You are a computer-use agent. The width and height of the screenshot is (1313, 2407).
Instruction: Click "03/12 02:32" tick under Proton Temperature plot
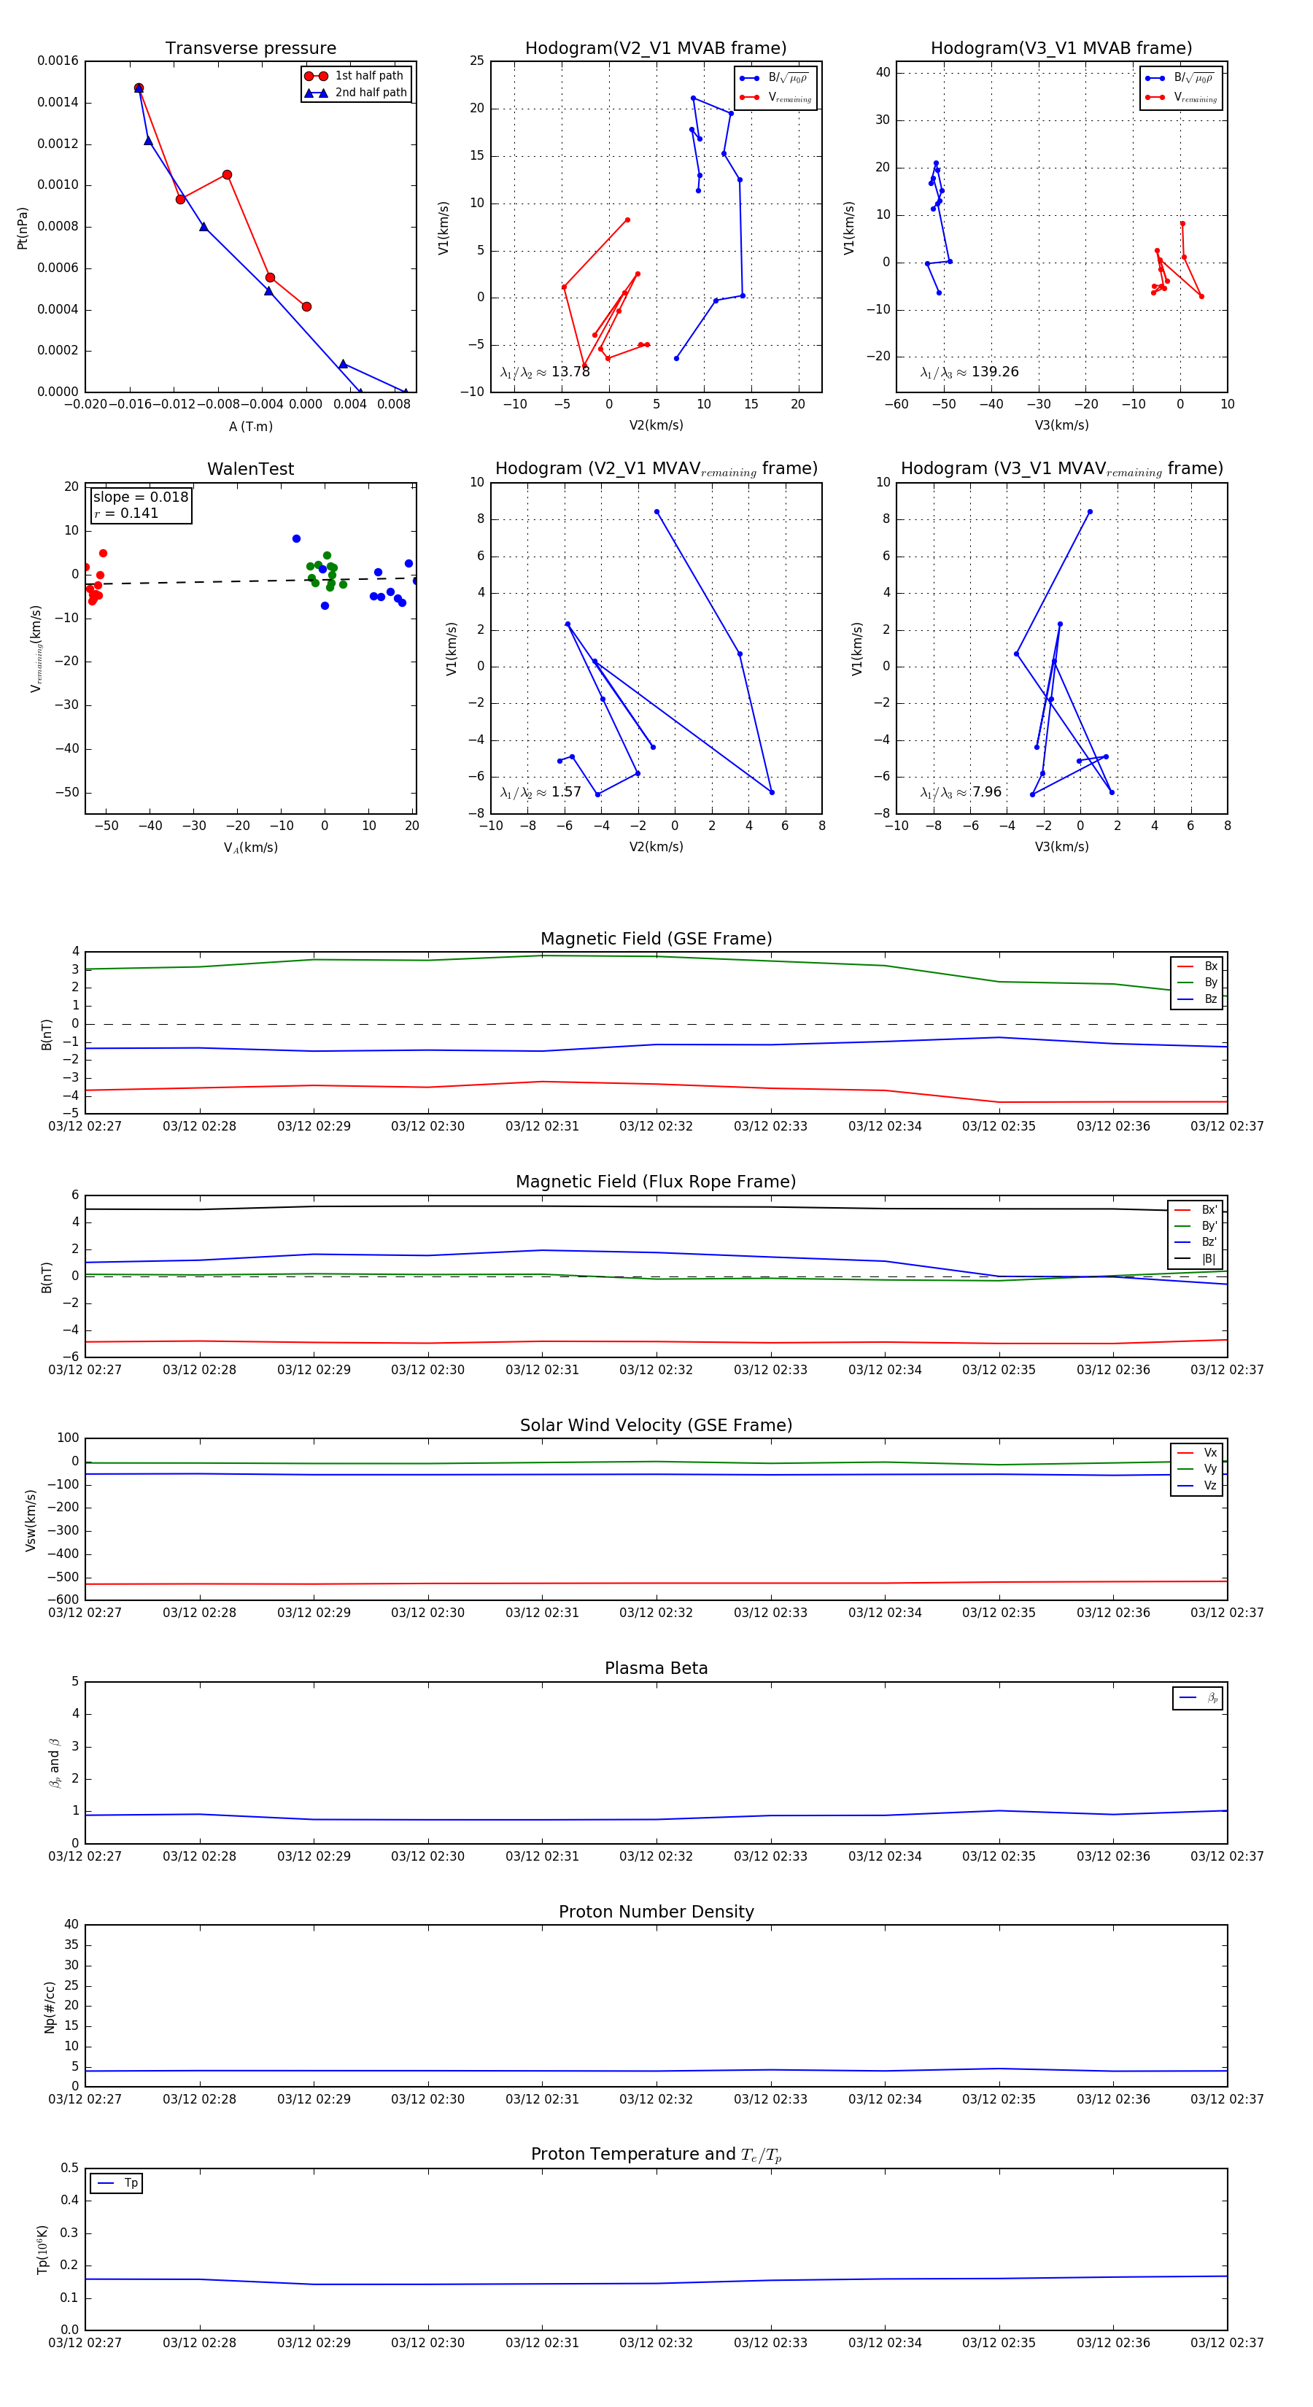point(656,2343)
